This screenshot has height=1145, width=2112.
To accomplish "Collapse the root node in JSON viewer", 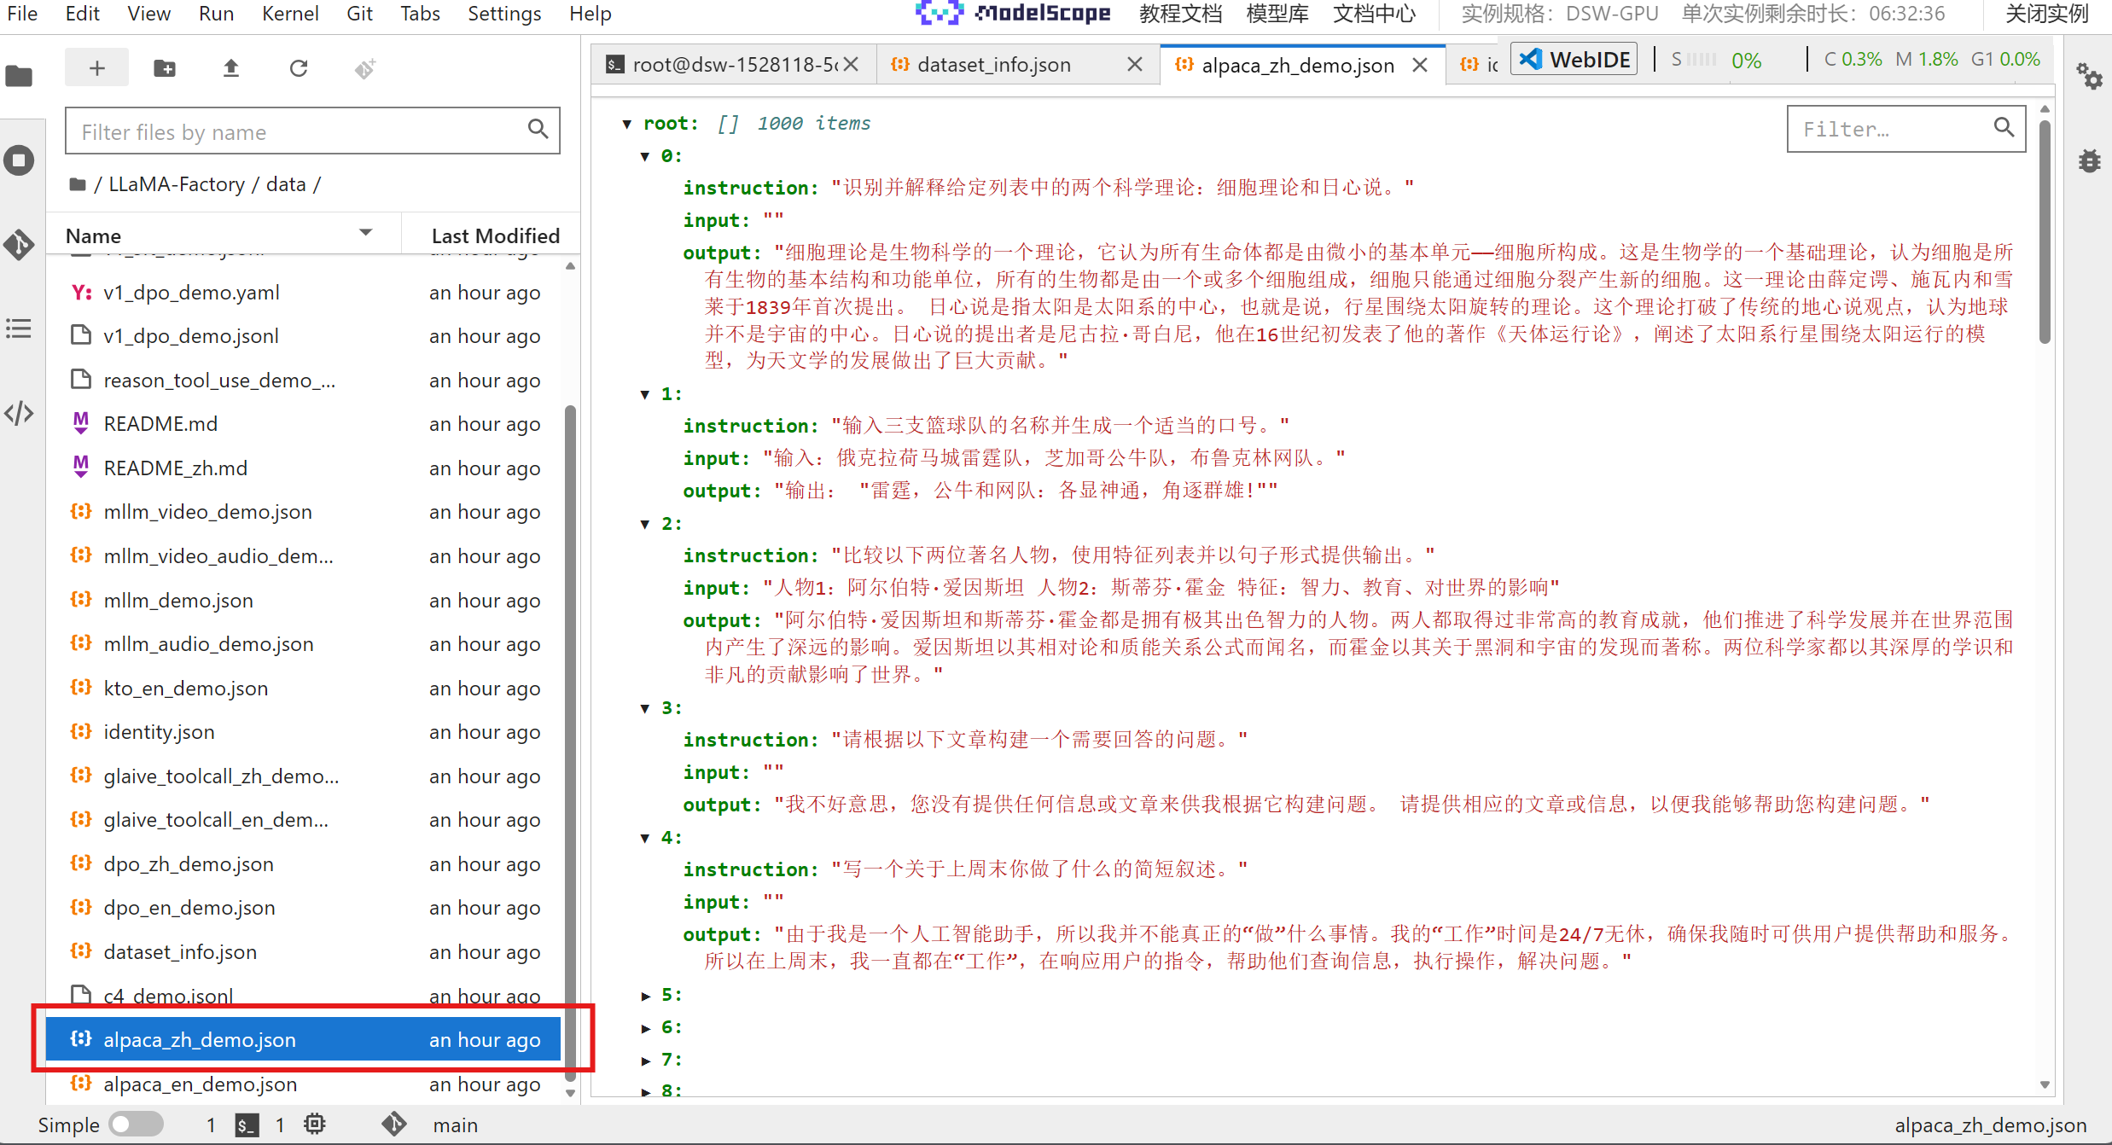I will pos(627,125).
